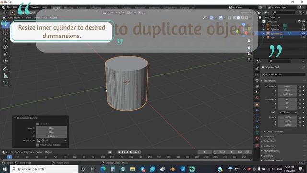
Task: Open the viewport View menu
Action: [x=29, y=18]
